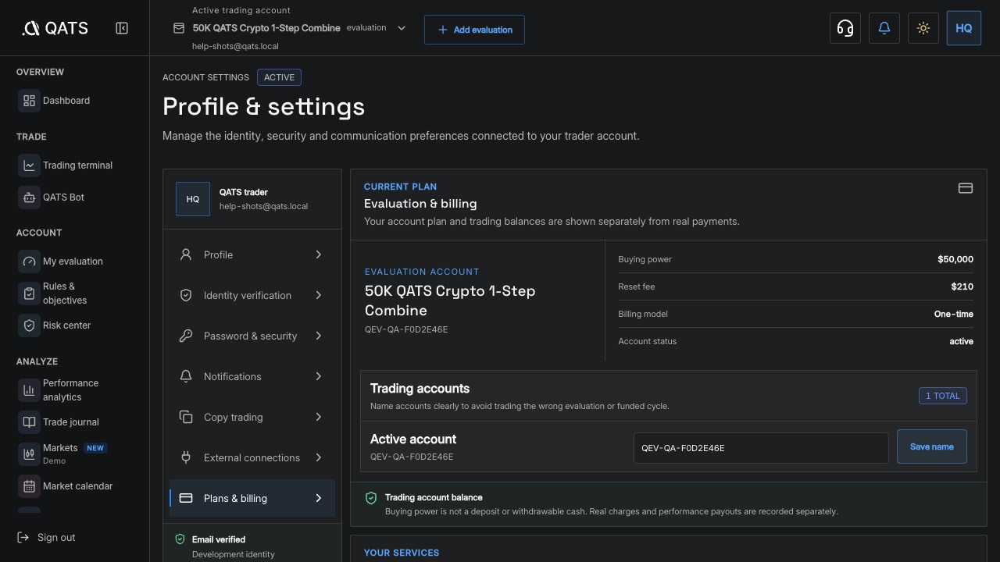This screenshot has width=1000, height=562.
Task: Open QATS Bot robot icon
Action: [29, 197]
